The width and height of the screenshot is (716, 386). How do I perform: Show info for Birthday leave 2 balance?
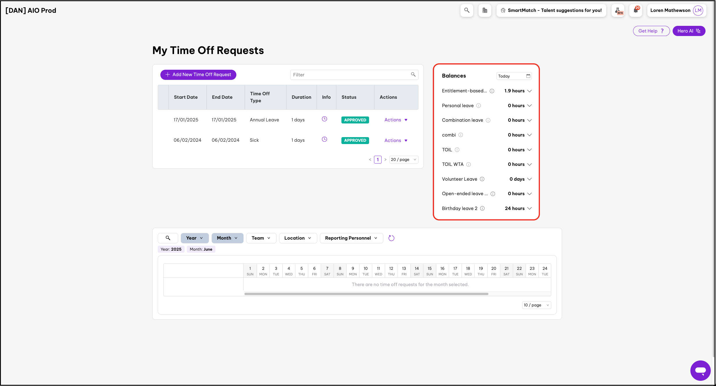(x=482, y=209)
